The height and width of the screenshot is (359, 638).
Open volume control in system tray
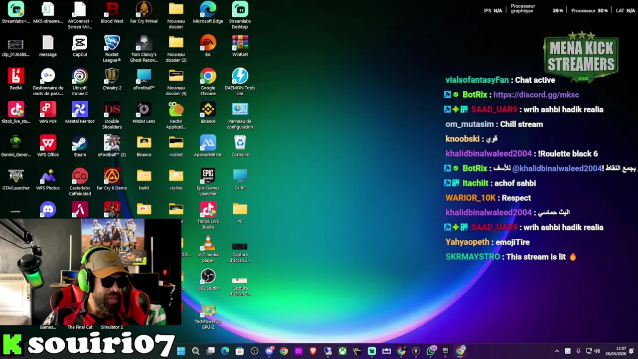pos(597,351)
